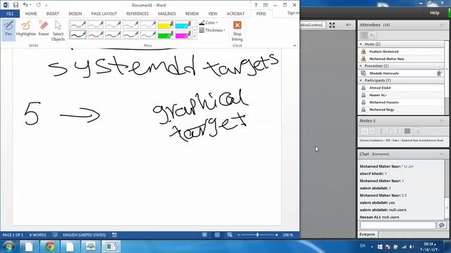This screenshot has height=253, width=451.
Task: Collapse the Participants (7) group
Action: (x=361, y=81)
